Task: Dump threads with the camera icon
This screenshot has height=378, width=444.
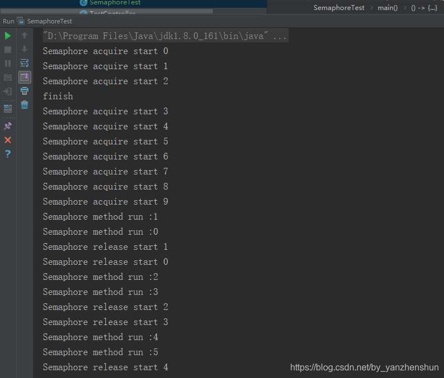Action: (x=8, y=77)
